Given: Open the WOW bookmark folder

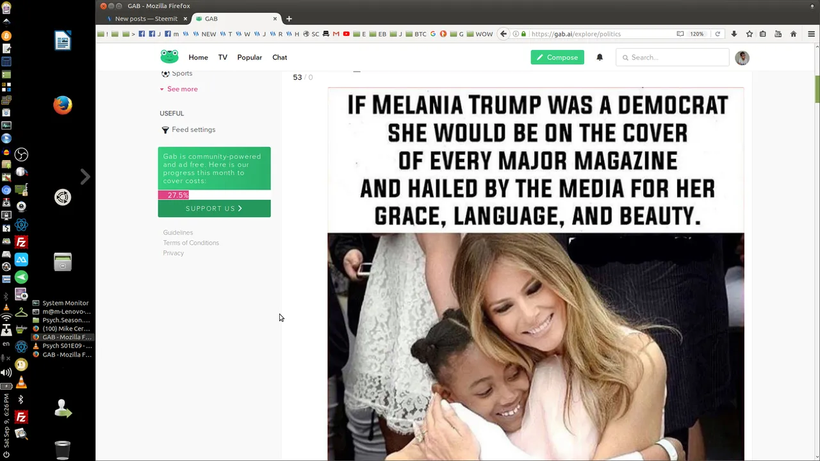Looking at the screenshot, I should (480, 34).
